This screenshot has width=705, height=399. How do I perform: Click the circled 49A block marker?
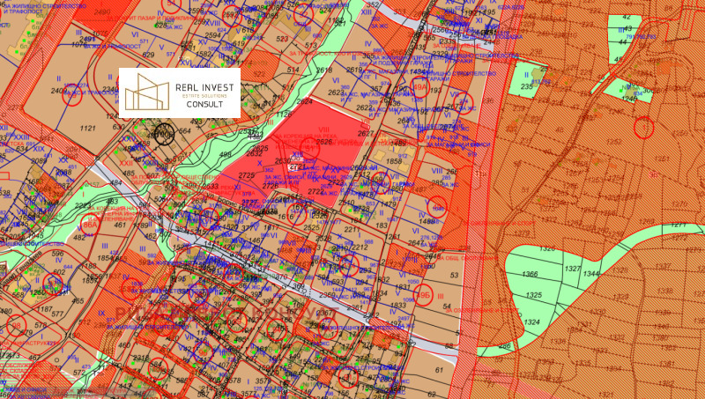420,87
